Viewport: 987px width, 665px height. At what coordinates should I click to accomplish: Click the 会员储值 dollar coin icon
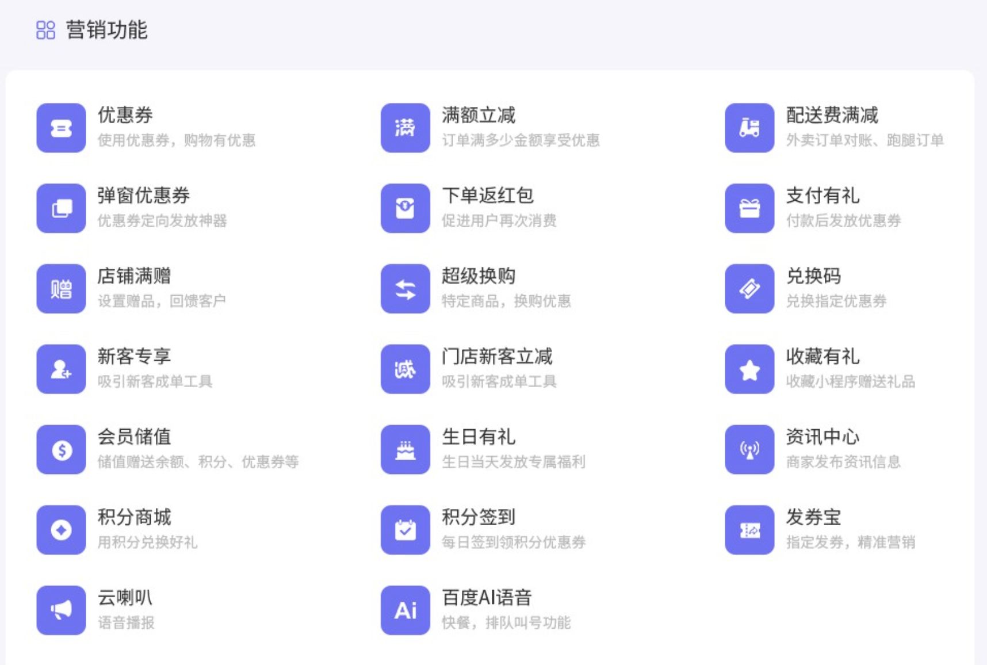click(61, 450)
